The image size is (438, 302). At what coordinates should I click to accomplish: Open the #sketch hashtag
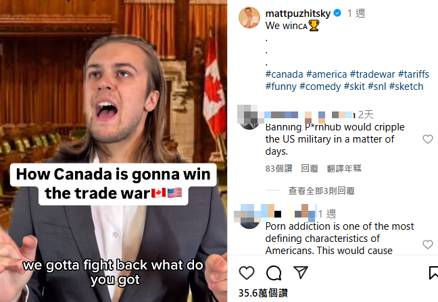click(x=406, y=86)
